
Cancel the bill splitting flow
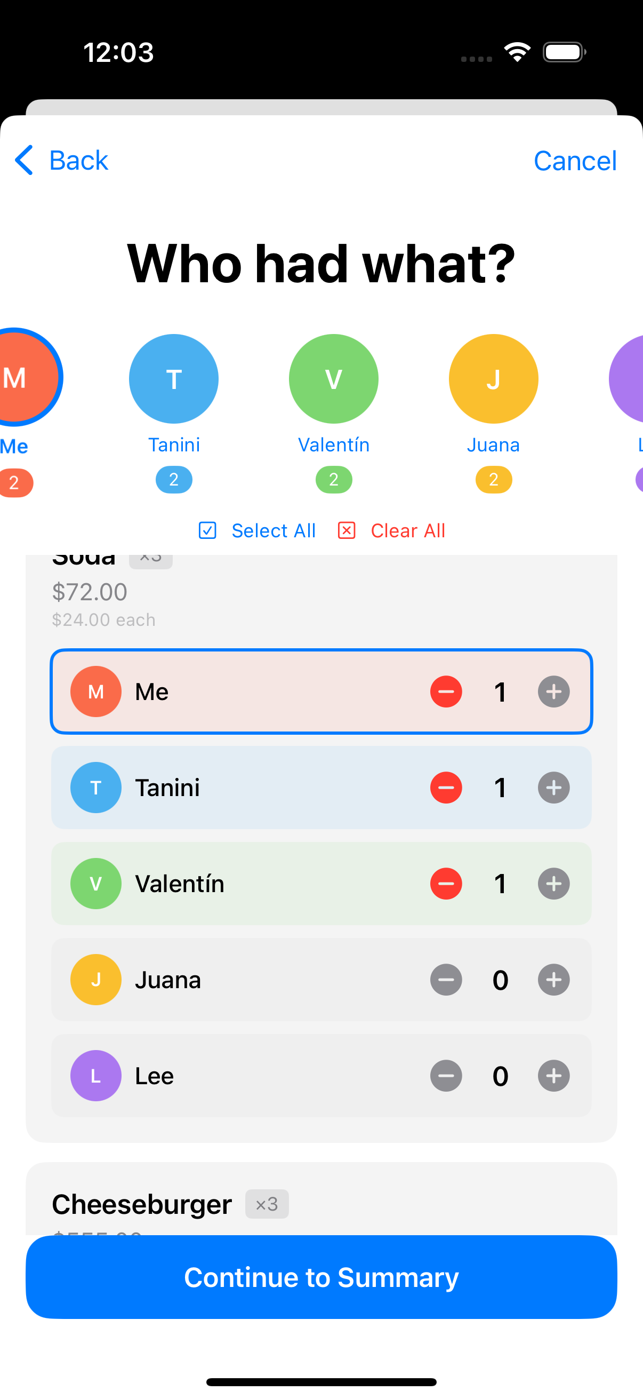(575, 161)
